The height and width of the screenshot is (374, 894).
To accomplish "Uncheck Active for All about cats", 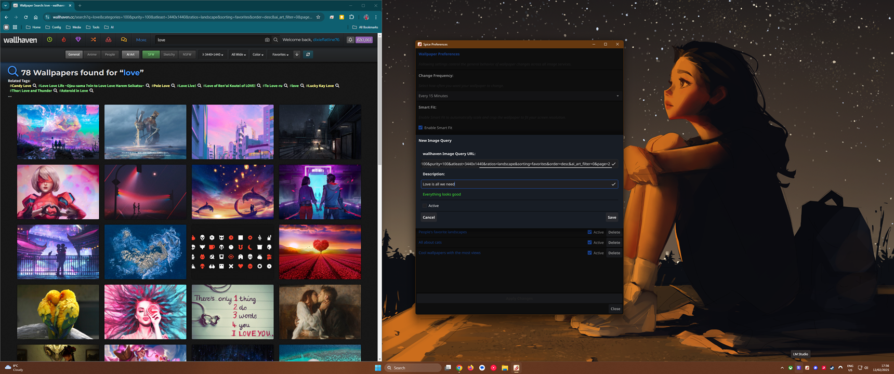I will [589, 243].
